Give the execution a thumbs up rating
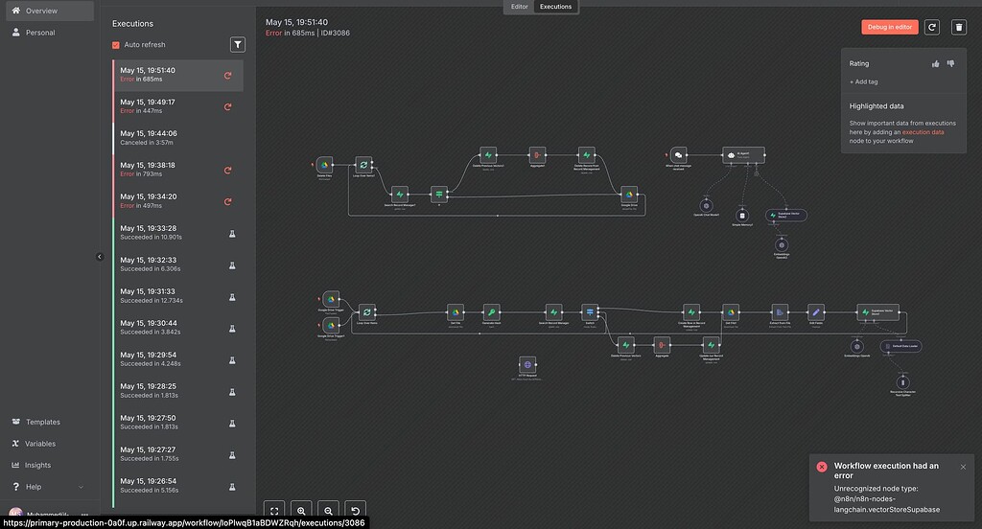The image size is (982, 529). [x=935, y=64]
